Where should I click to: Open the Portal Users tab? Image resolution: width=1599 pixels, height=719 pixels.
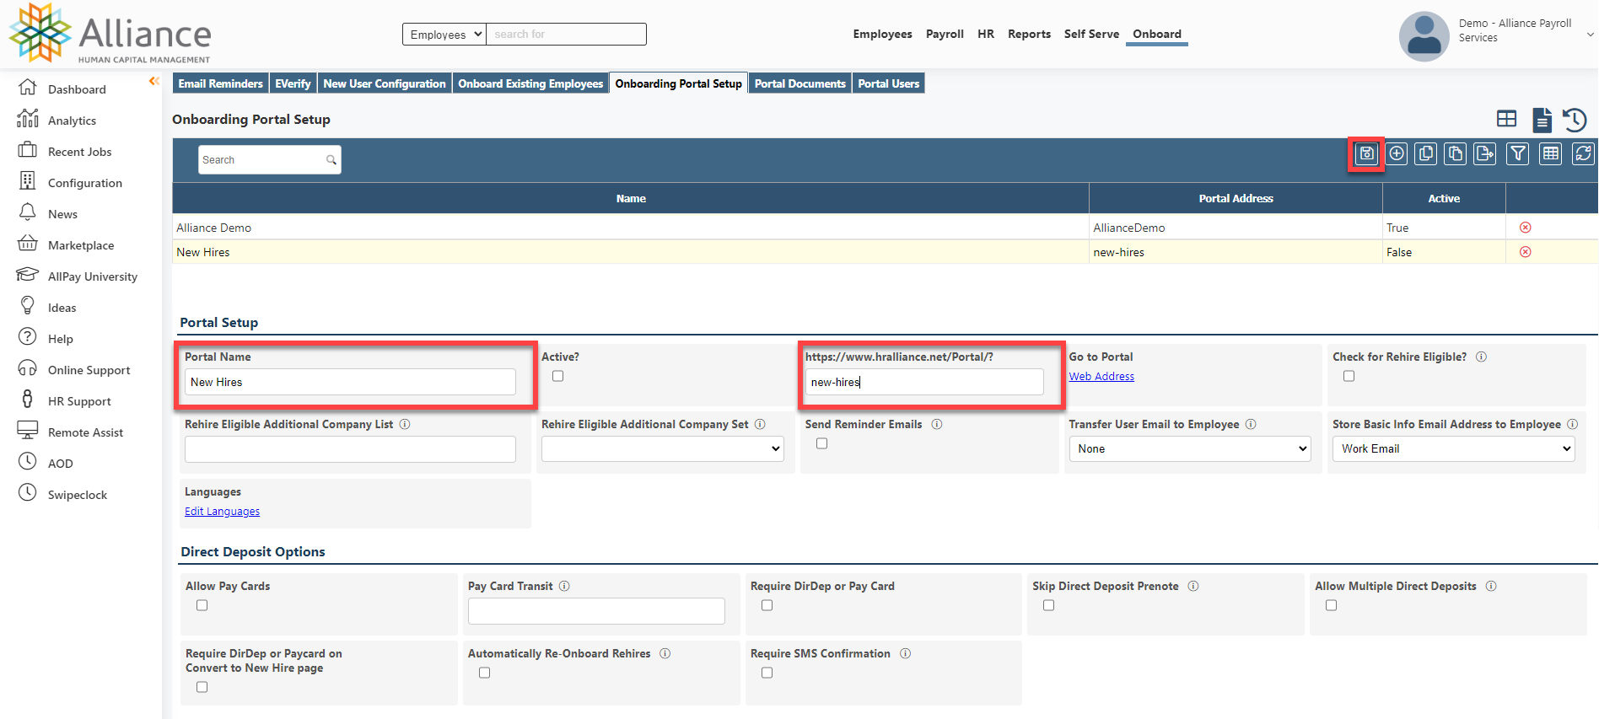[x=888, y=83]
